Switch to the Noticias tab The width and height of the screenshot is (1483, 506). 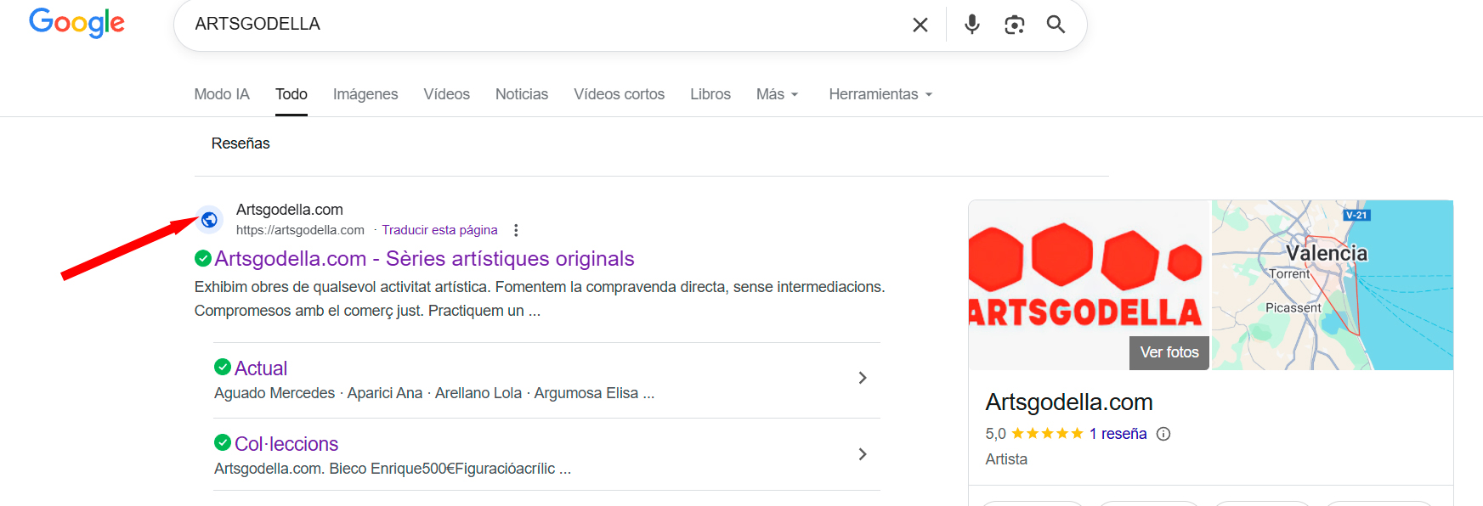tap(522, 94)
